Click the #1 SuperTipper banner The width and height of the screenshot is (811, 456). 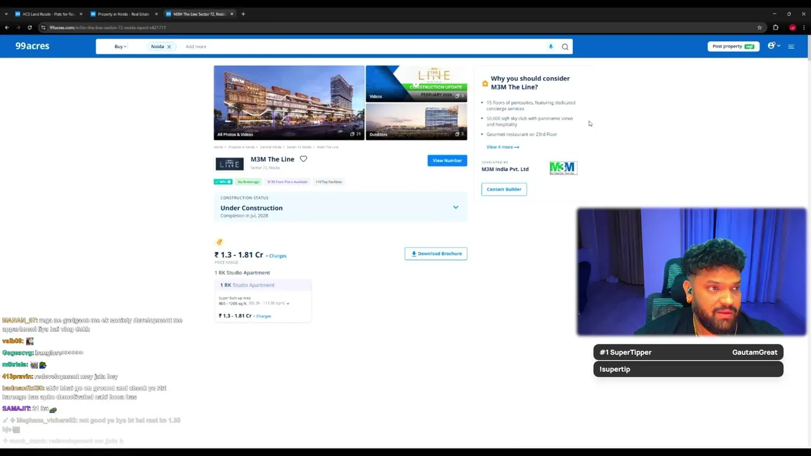click(688, 352)
